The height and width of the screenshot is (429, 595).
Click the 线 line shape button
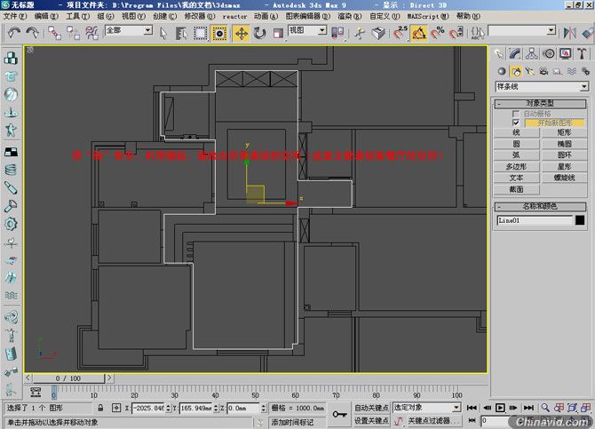coord(517,132)
